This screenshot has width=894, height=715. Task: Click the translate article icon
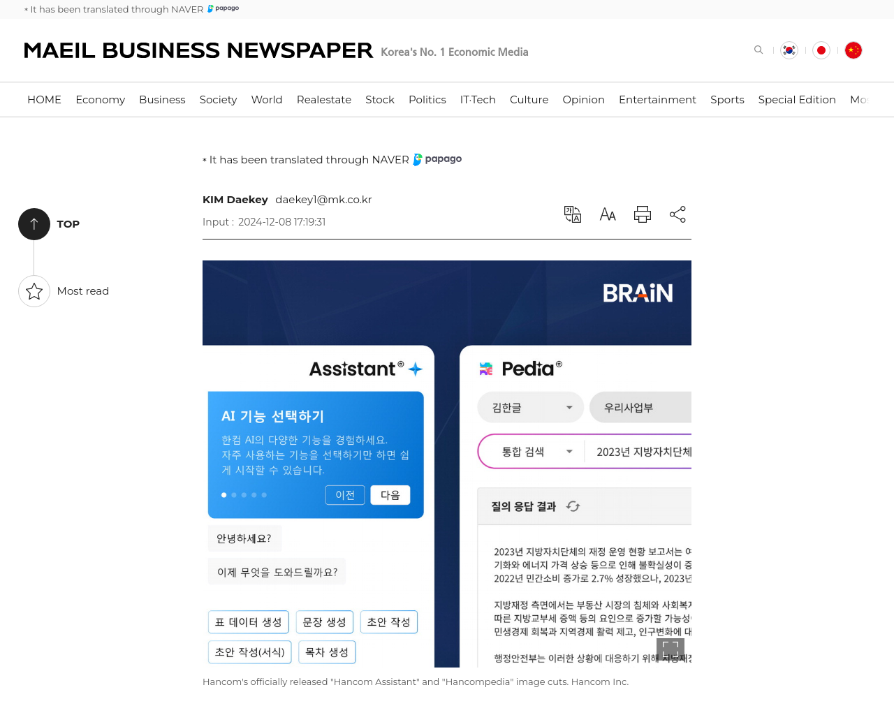pyautogui.click(x=573, y=214)
